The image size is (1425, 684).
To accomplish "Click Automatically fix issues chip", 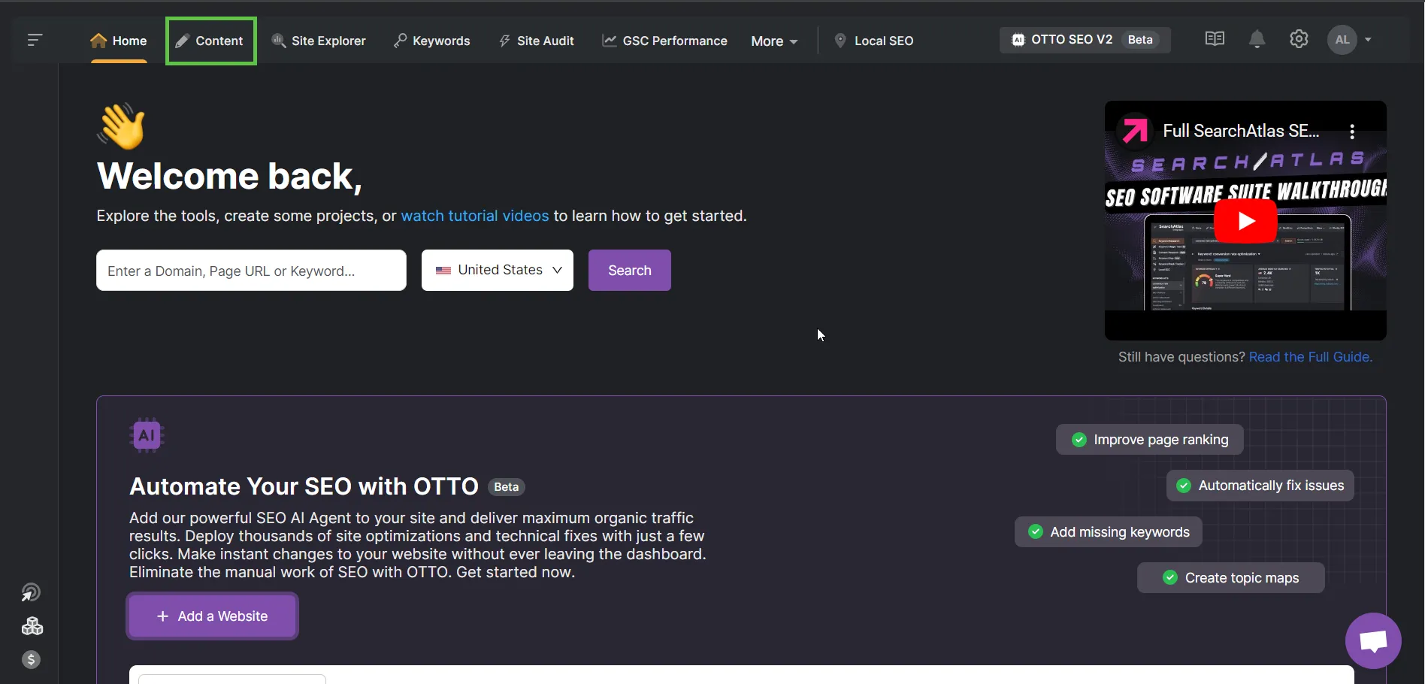I will [x=1260, y=486].
